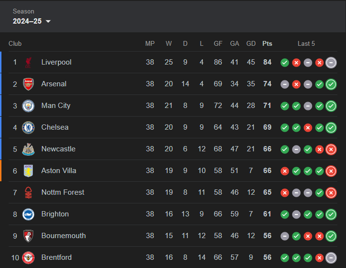Click Newcastle's latest loss result icon
Image resolution: width=346 pixels, height=268 pixels.
pyautogui.click(x=331, y=149)
